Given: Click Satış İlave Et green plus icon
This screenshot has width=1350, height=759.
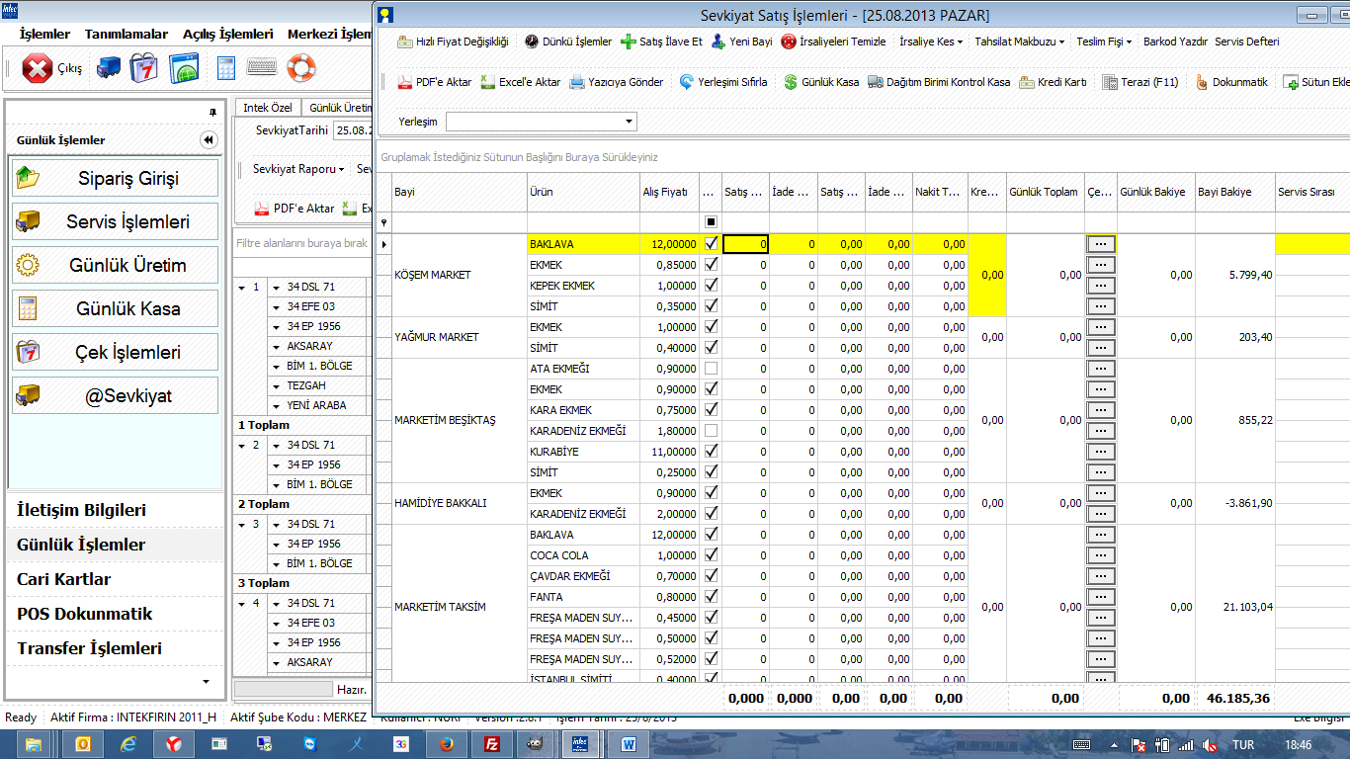Looking at the screenshot, I should coord(629,42).
